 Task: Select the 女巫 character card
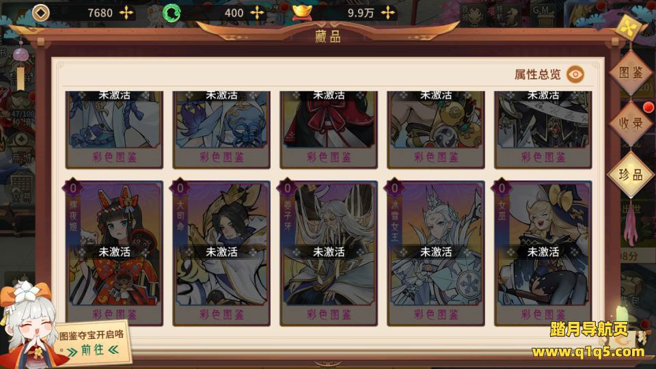tap(543, 253)
